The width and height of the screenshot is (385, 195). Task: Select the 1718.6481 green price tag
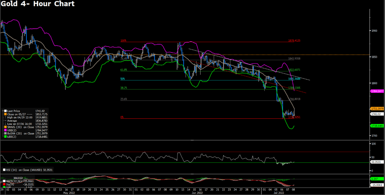coord(377,125)
